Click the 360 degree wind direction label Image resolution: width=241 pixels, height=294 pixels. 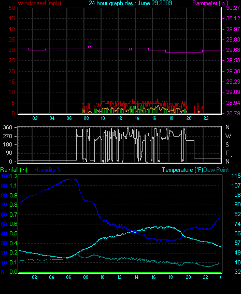point(7,127)
